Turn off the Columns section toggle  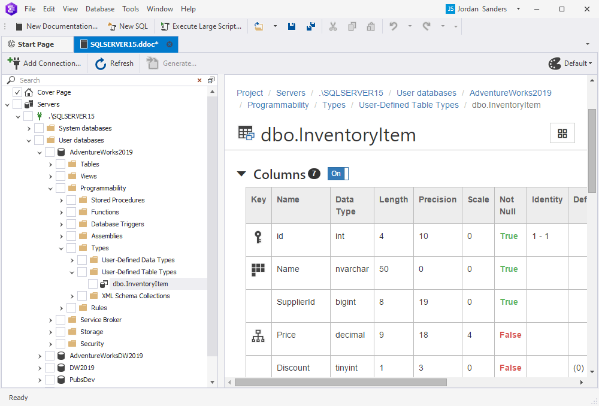[x=337, y=174]
